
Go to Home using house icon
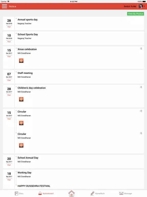(x=71, y=193)
